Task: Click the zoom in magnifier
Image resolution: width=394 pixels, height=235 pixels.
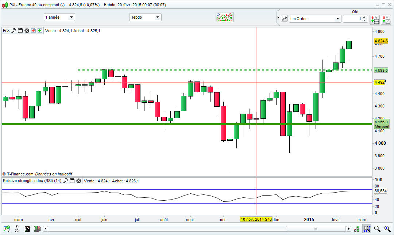Action: click(387, 229)
